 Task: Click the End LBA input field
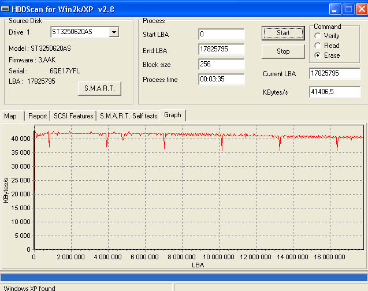tap(221, 49)
